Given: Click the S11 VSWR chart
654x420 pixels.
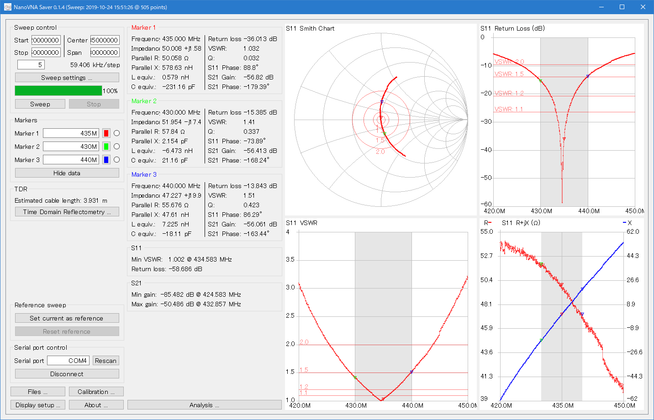Looking at the screenshot, I should point(381,314).
